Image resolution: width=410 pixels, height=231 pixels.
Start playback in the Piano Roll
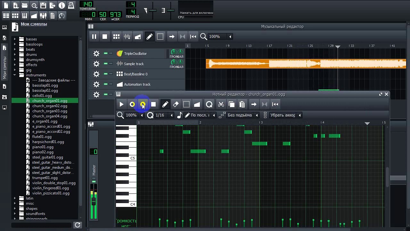121,104
